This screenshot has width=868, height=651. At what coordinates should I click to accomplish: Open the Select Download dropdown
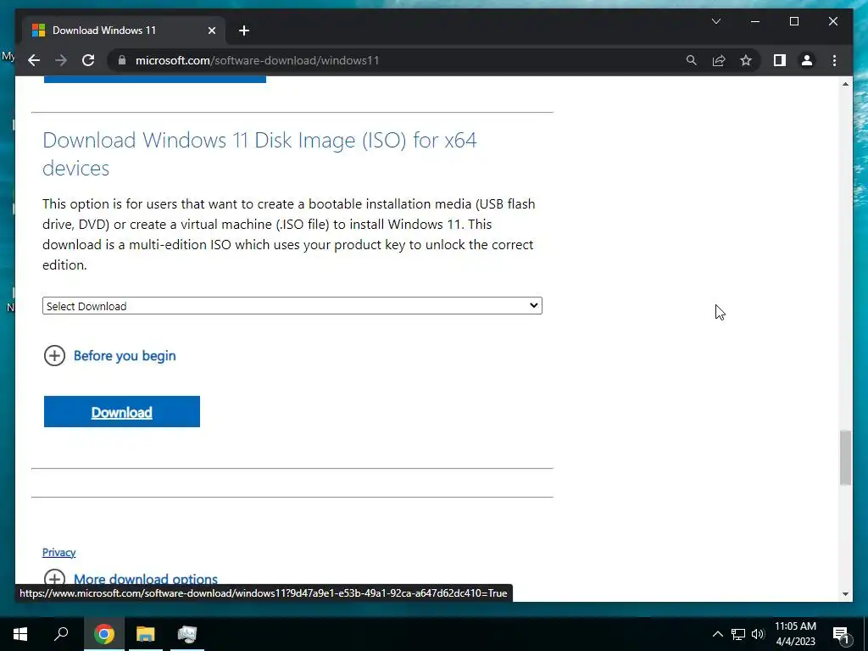292,305
